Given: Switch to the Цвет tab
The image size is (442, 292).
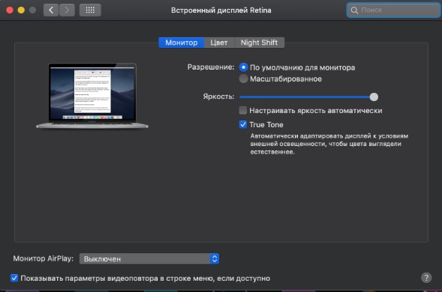Looking at the screenshot, I should 219,43.
